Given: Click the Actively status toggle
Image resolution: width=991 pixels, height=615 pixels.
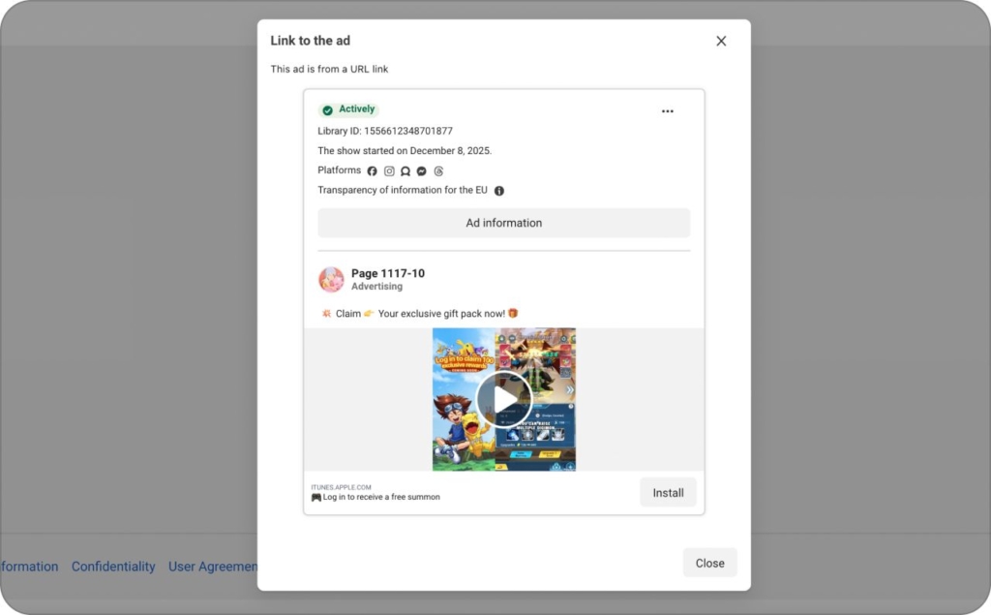Looking at the screenshot, I should pos(348,108).
